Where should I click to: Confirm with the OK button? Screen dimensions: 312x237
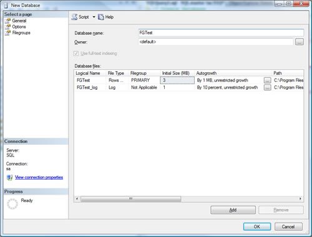(x=257, y=226)
